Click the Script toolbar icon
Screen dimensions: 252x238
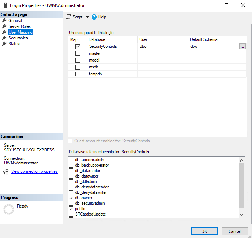tap(68, 17)
